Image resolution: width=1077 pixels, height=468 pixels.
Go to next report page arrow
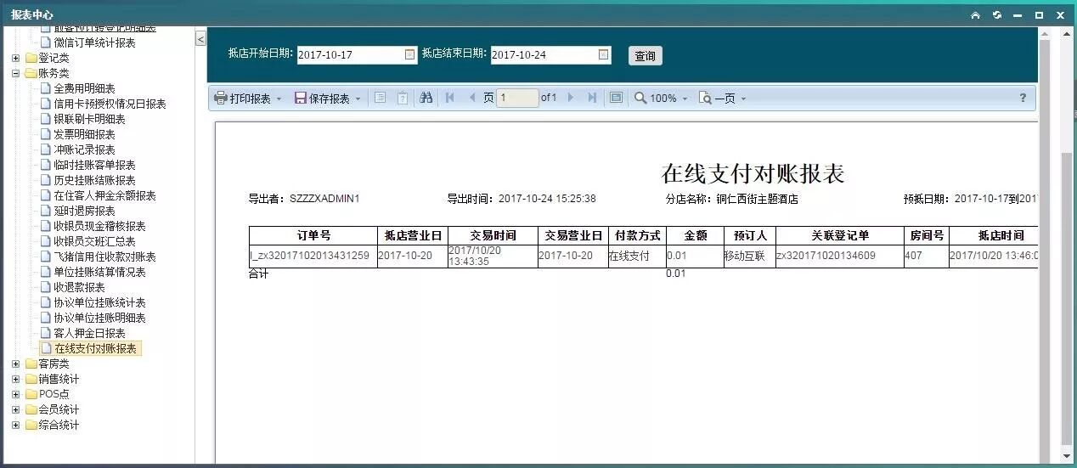pyautogui.click(x=571, y=98)
